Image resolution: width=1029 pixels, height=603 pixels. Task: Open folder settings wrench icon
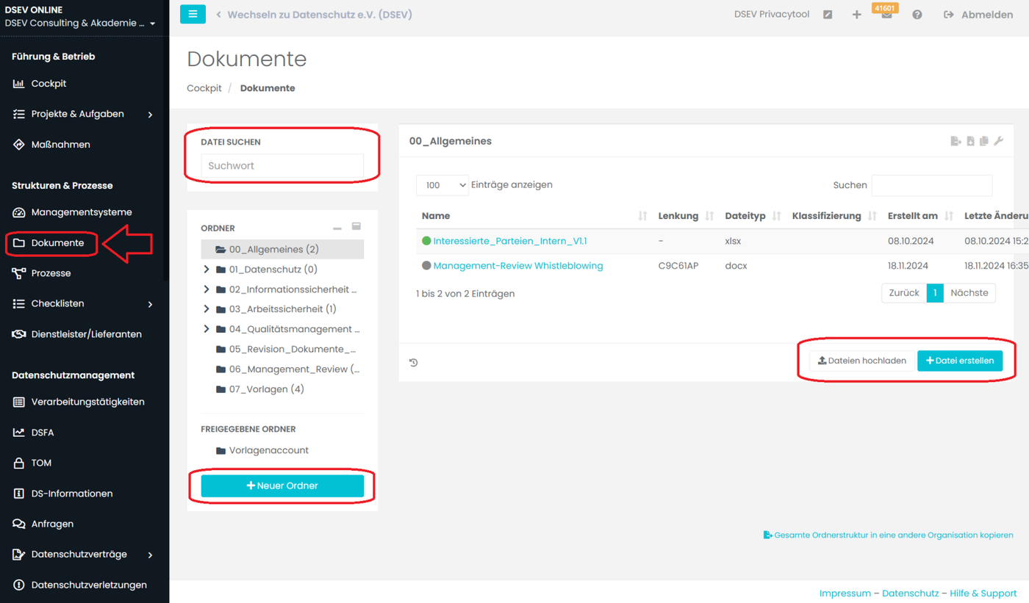[998, 141]
